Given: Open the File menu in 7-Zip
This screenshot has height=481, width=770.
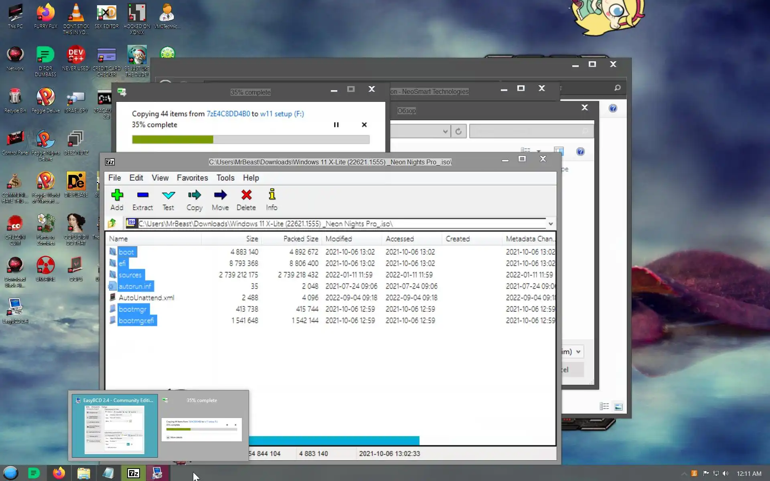Looking at the screenshot, I should [114, 178].
